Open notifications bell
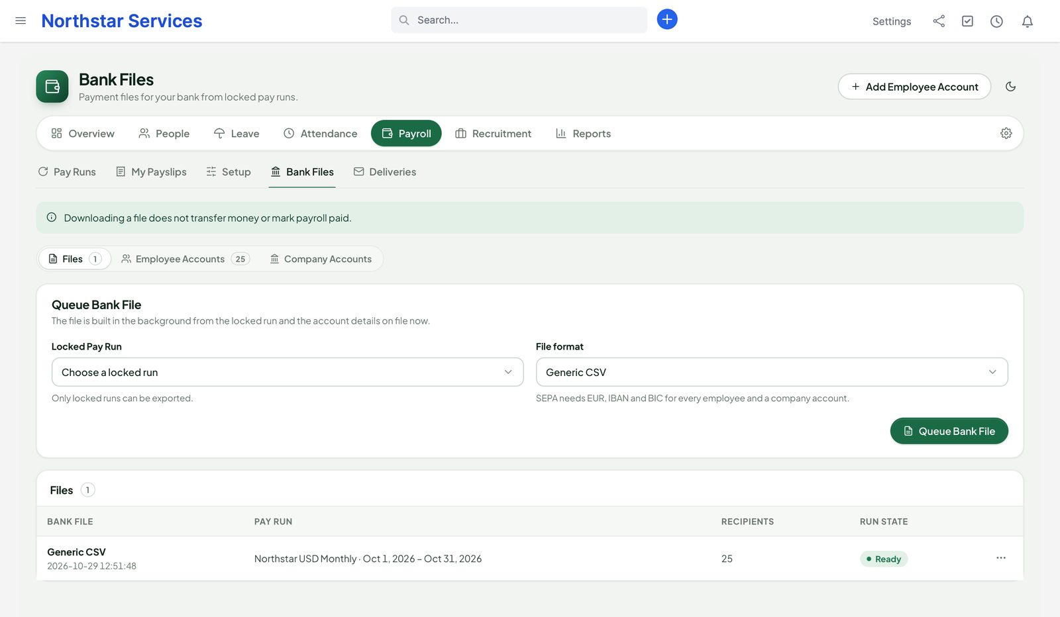The height and width of the screenshot is (617, 1060). pos(1028,21)
